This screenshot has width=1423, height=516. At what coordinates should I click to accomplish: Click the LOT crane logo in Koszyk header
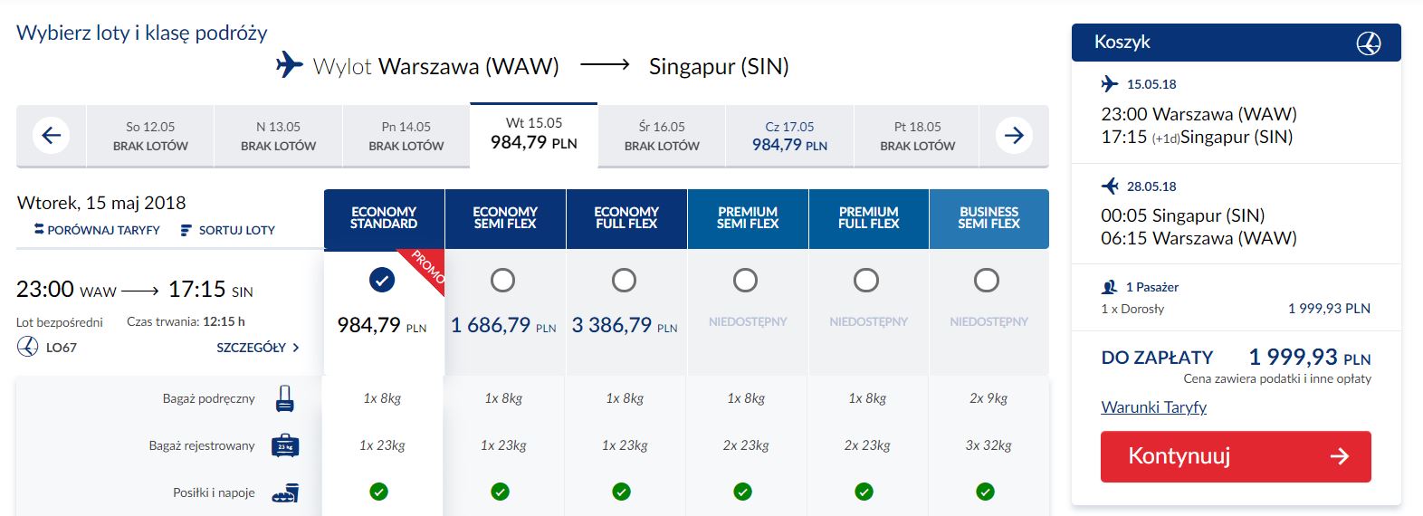click(x=1369, y=43)
